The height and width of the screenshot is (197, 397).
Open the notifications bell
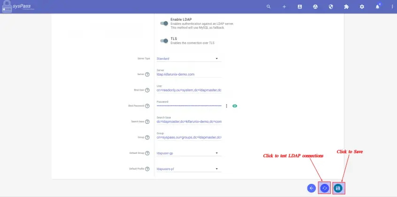377,7
